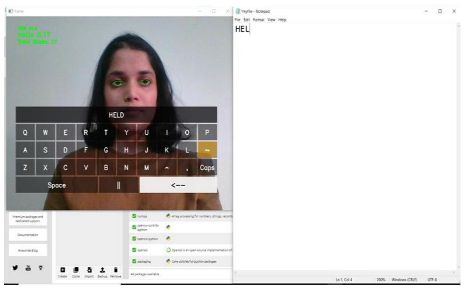Uncheck the openssl package checkbox
This screenshot has width=468, height=288.
pyautogui.click(x=134, y=250)
